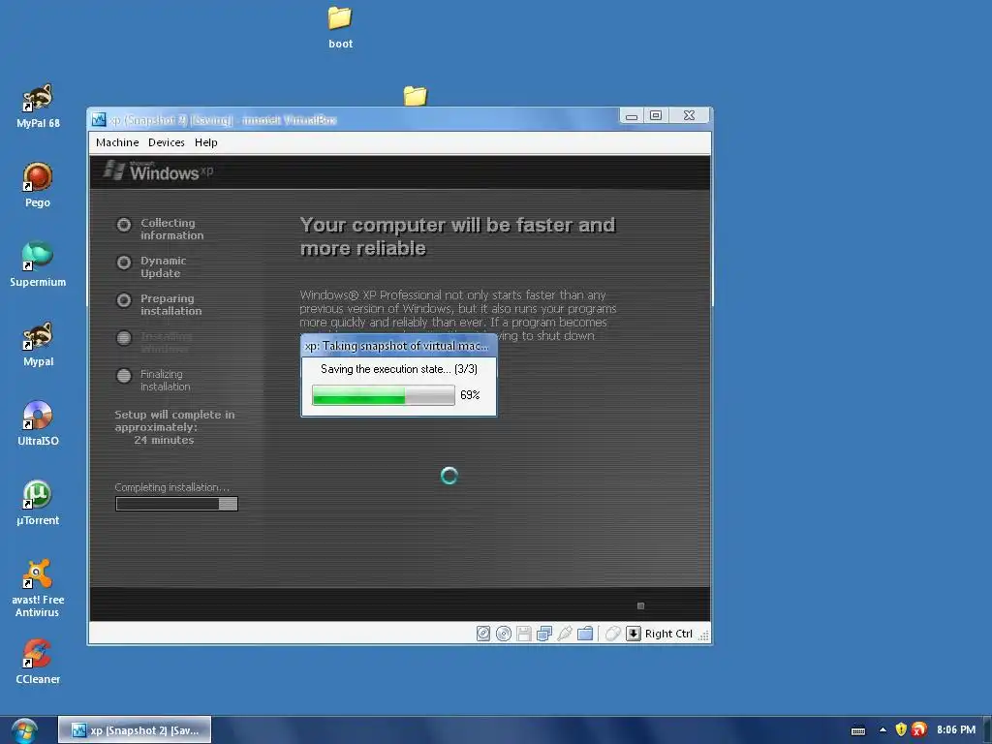Click the floppy disk indicator in status bar
Image resolution: width=992 pixels, height=744 pixels.
point(524,634)
